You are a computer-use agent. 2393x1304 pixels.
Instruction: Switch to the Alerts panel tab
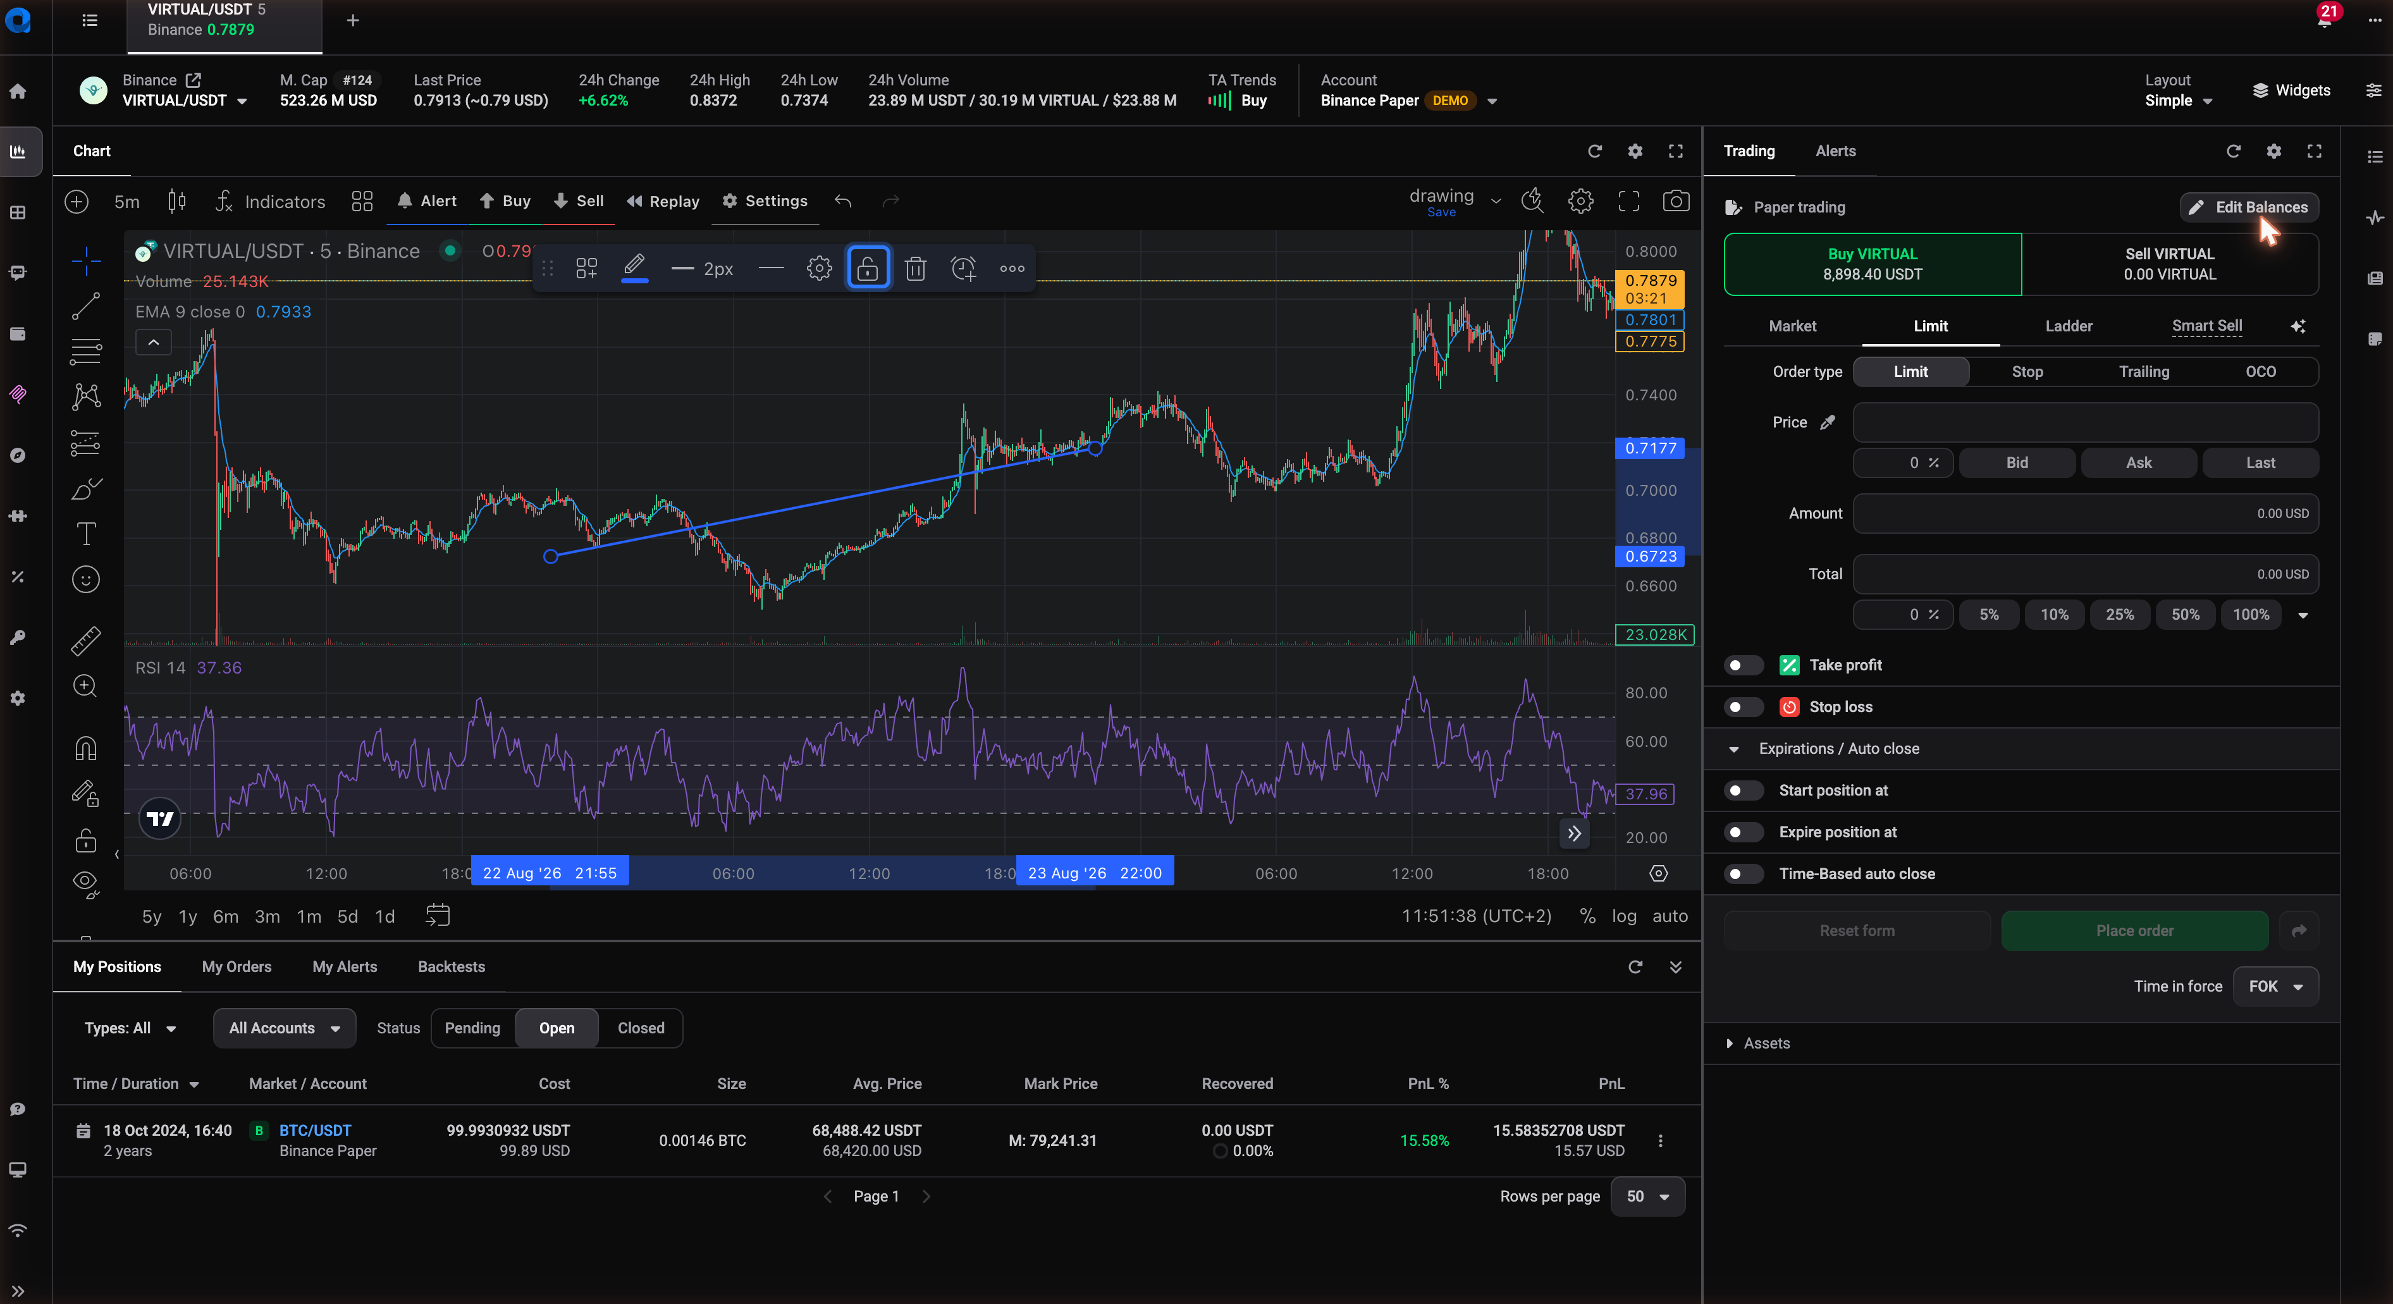click(1836, 151)
